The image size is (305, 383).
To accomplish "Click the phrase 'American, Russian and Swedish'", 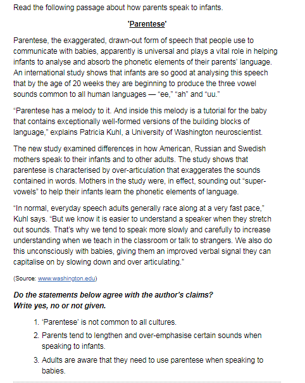I will point(213,149).
